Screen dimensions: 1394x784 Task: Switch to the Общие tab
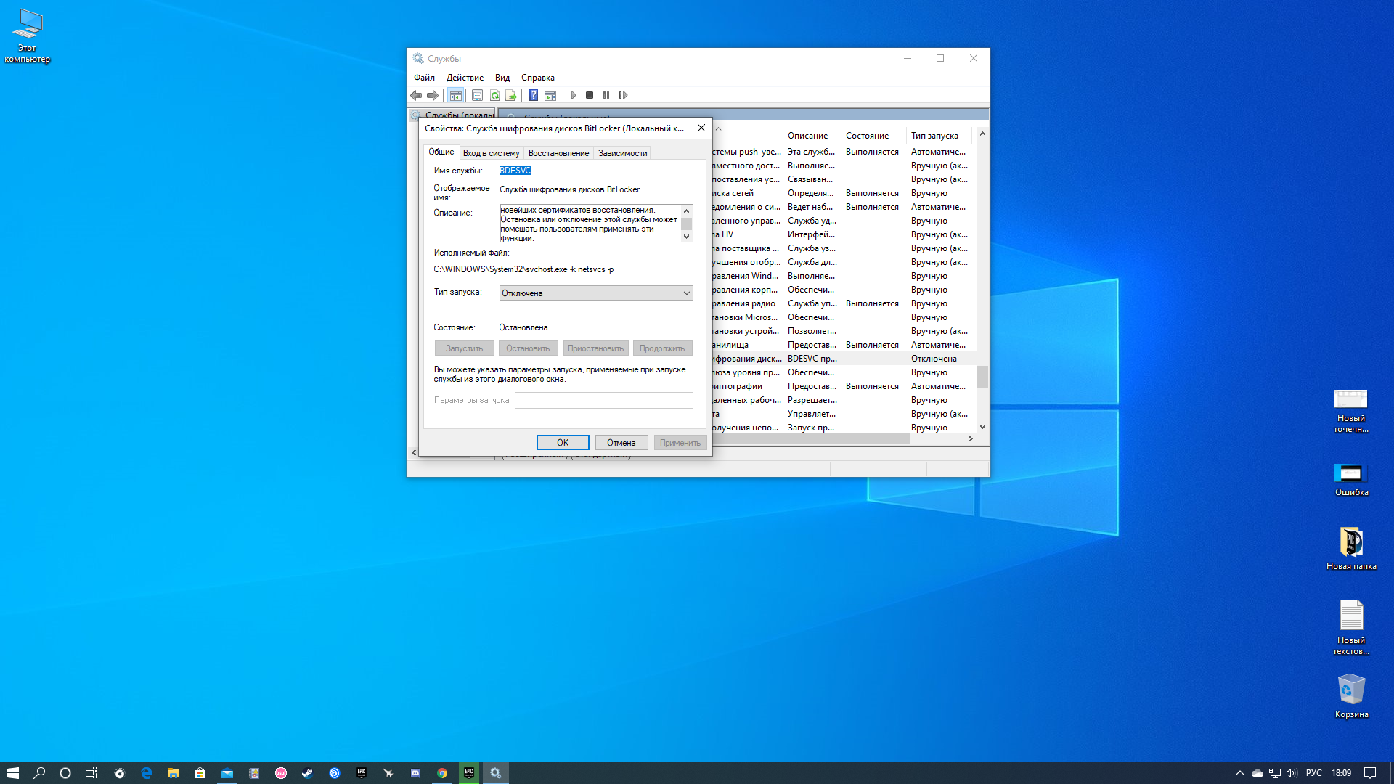point(441,152)
